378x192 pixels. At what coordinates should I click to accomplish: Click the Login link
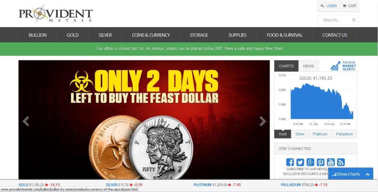329,6
